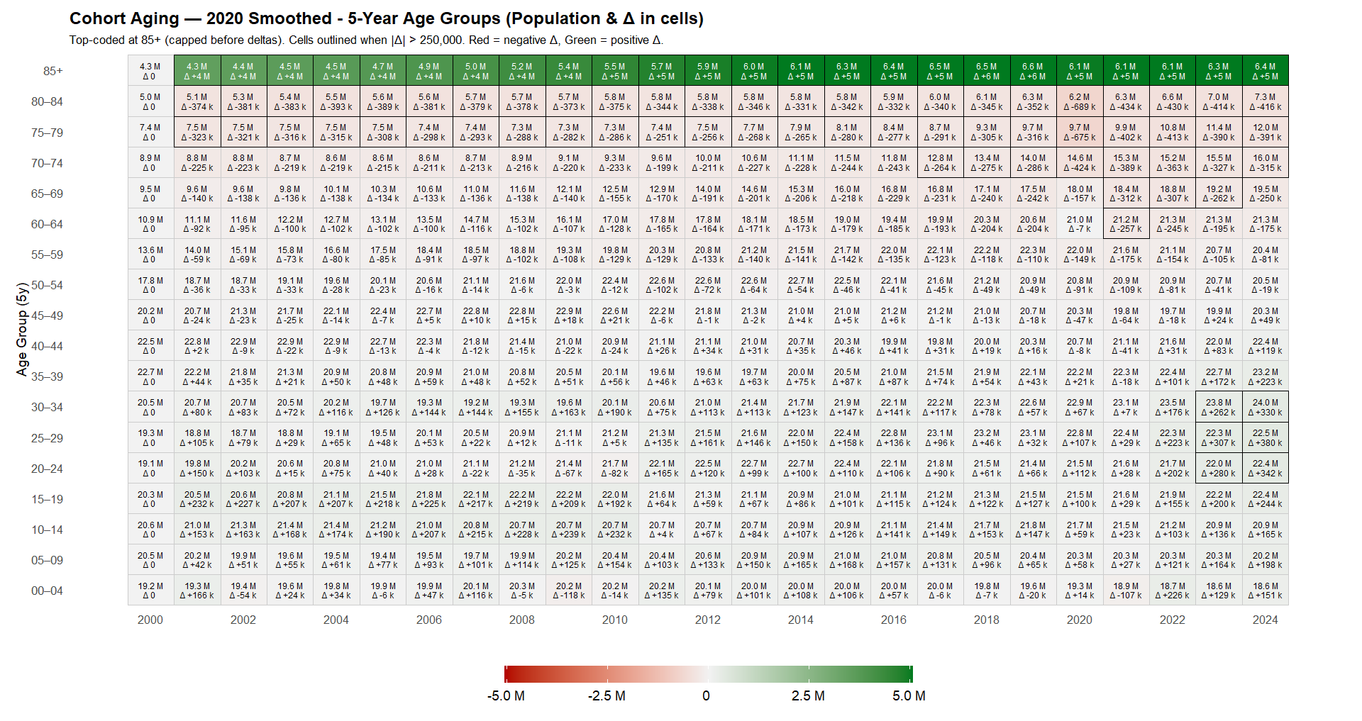This screenshot has width=1362, height=721.
Task: Select the '23.8 M Δ +262 k' cell
Action: (1219, 407)
